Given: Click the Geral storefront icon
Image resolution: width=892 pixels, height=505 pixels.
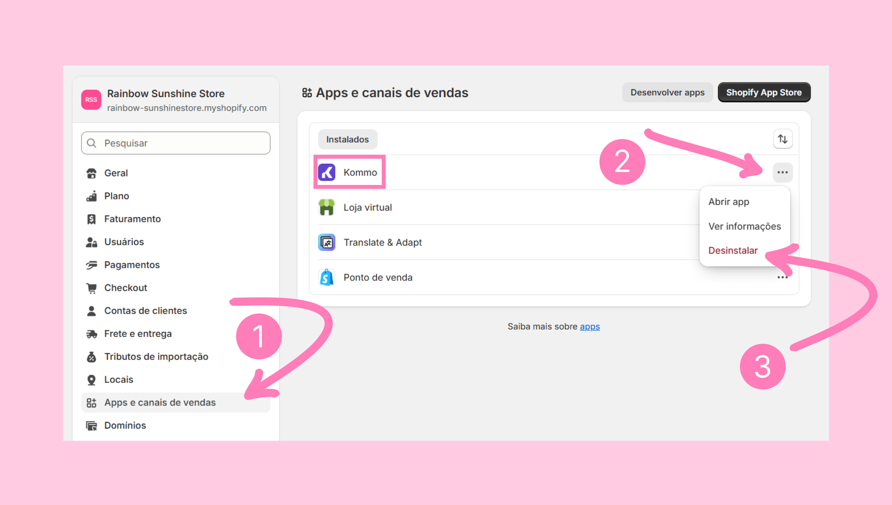Looking at the screenshot, I should 91,173.
